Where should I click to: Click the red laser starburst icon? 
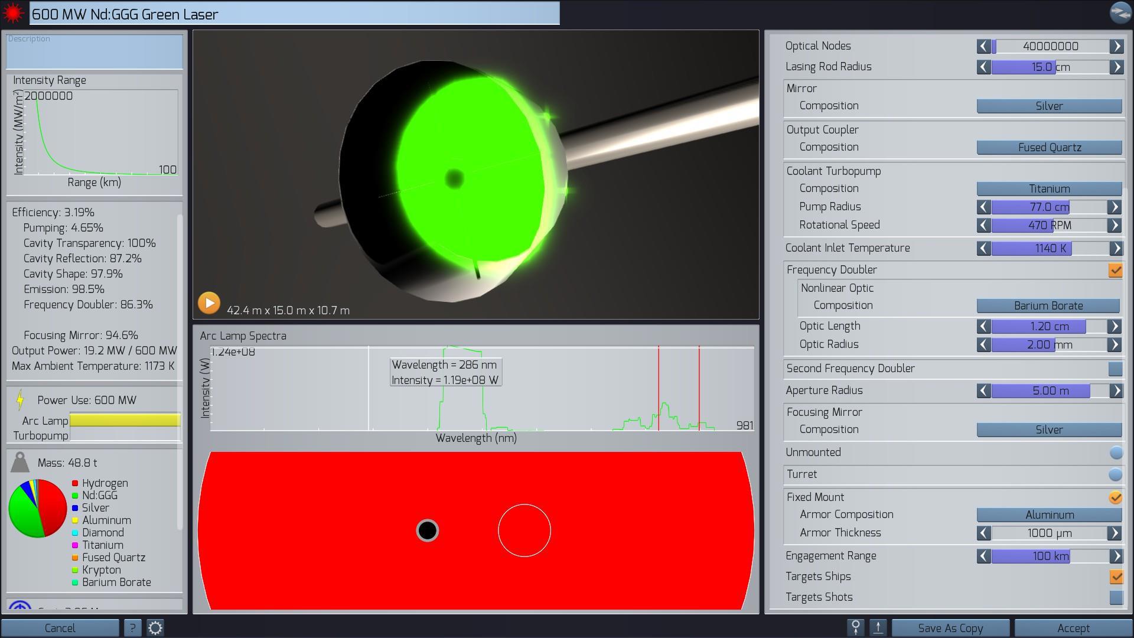coord(13,13)
